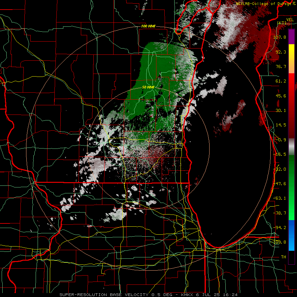Click the 61.2 velocity scale value
Viewport: 297px width, 297px height.
281,81
